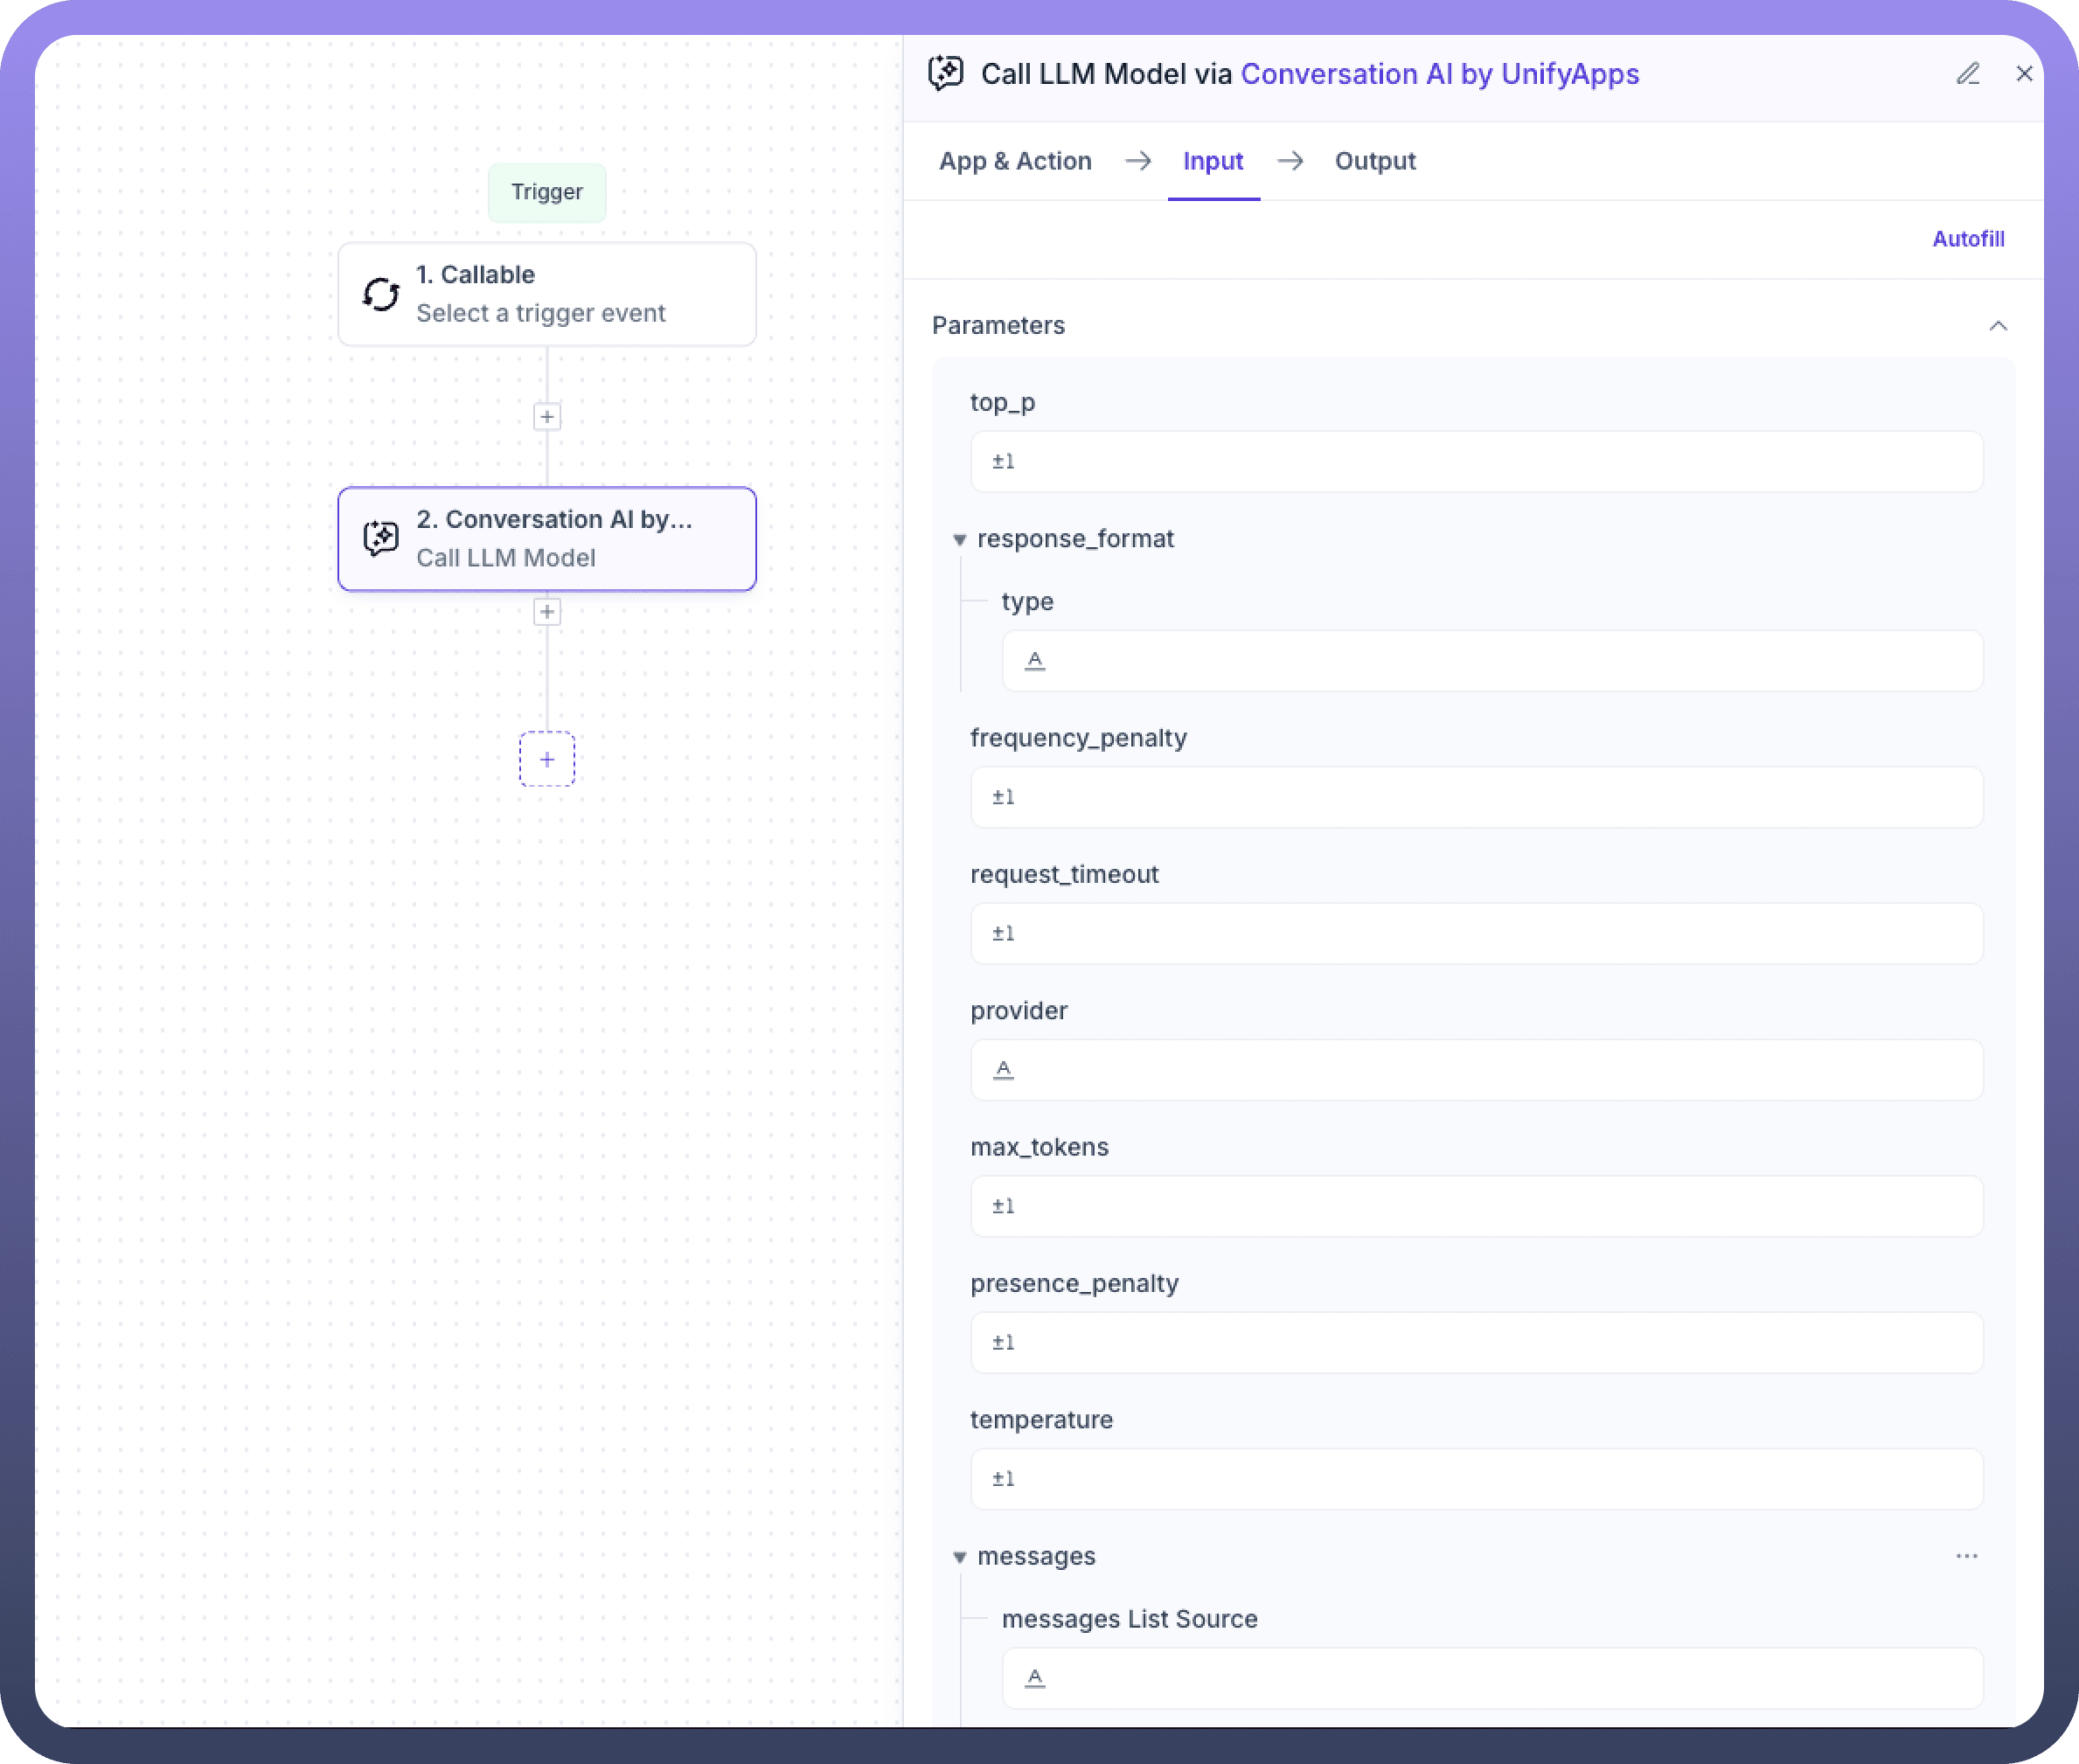The height and width of the screenshot is (1764, 2079).
Task: Open the Input tab
Action: click(1212, 161)
